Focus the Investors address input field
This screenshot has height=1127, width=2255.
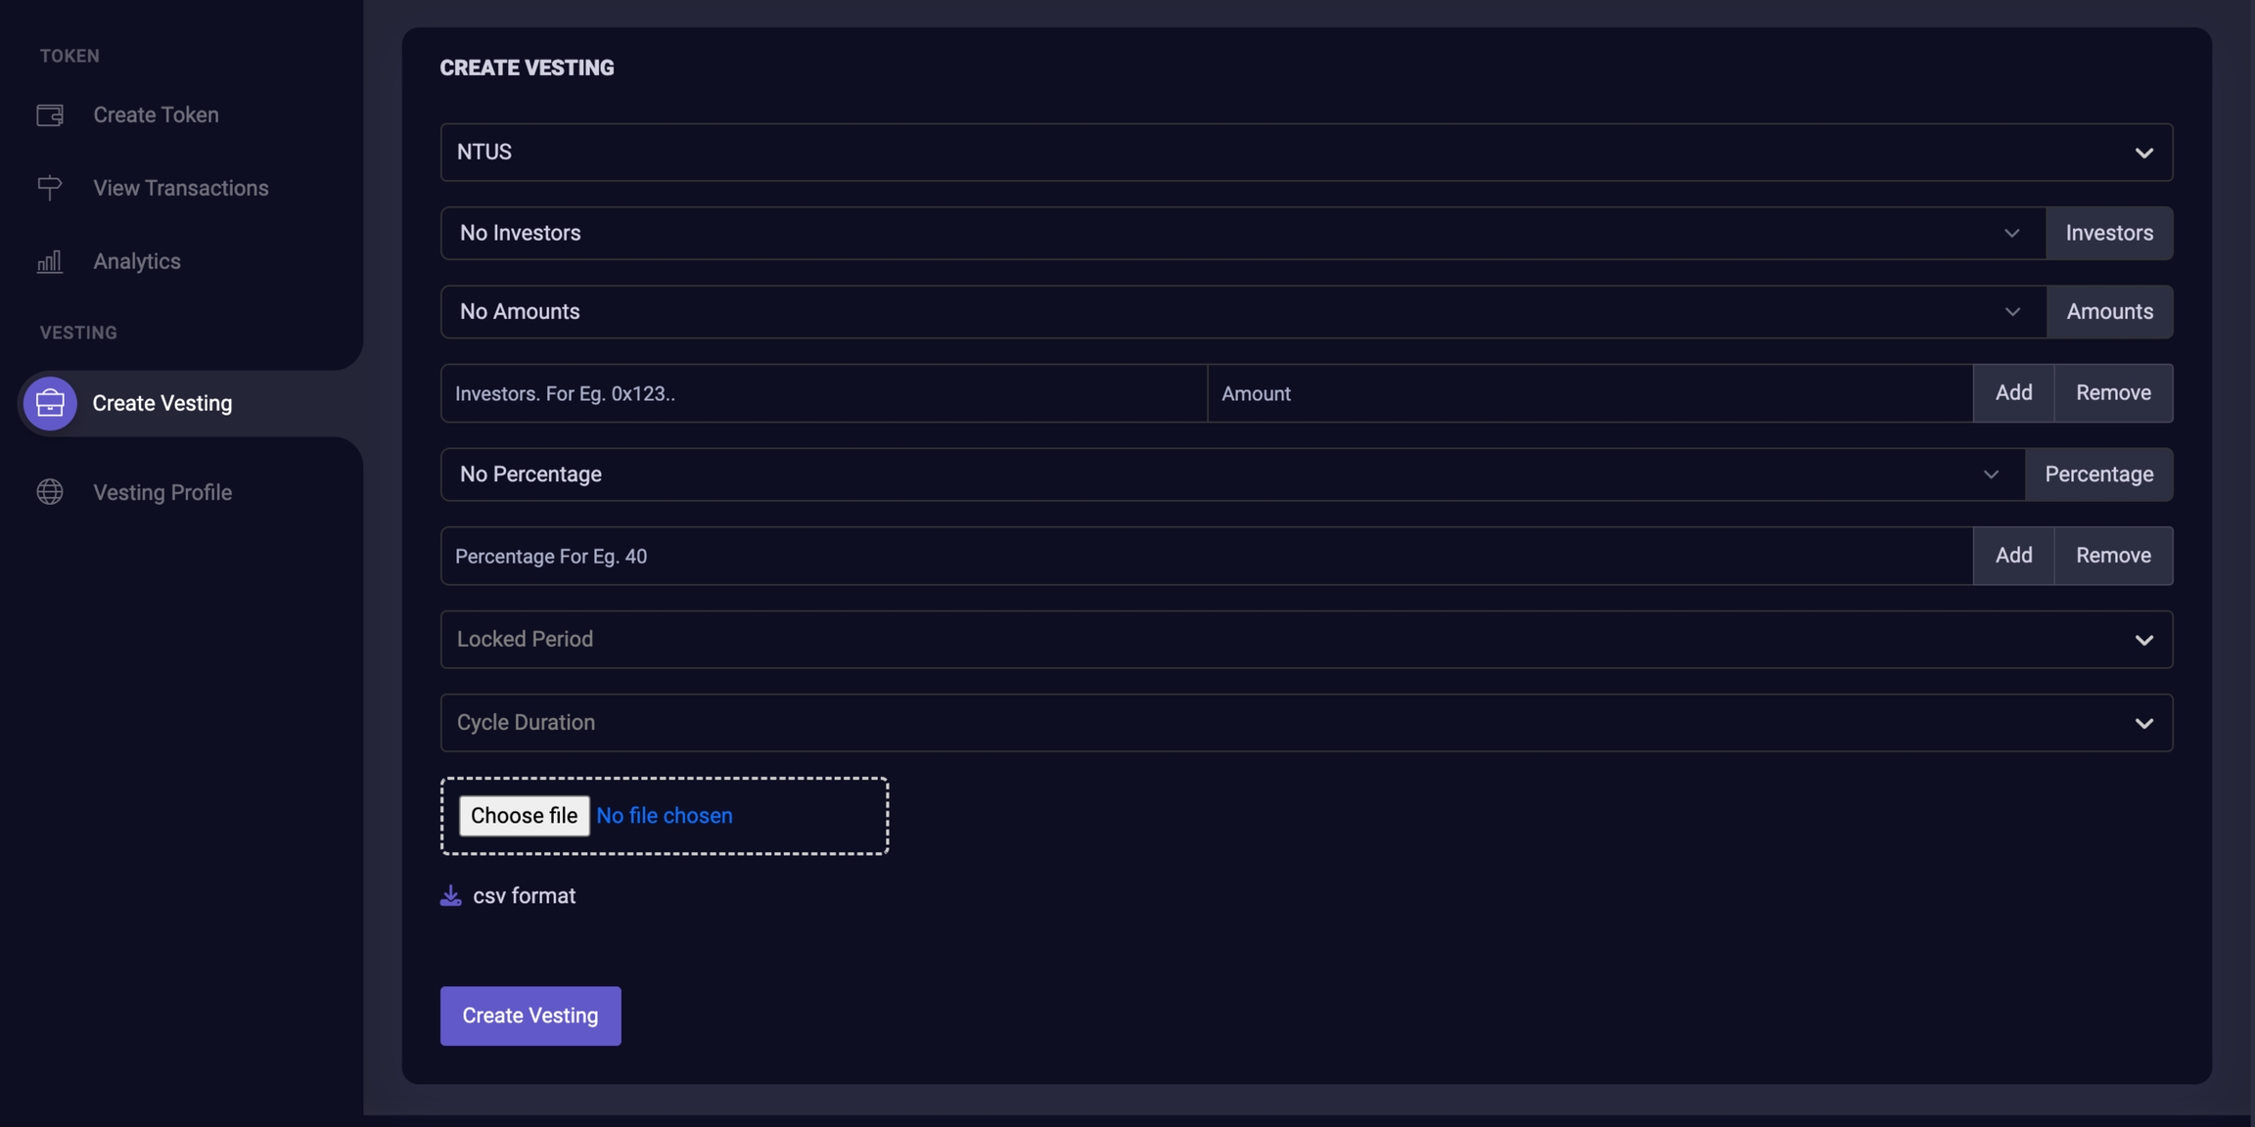point(822,393)
